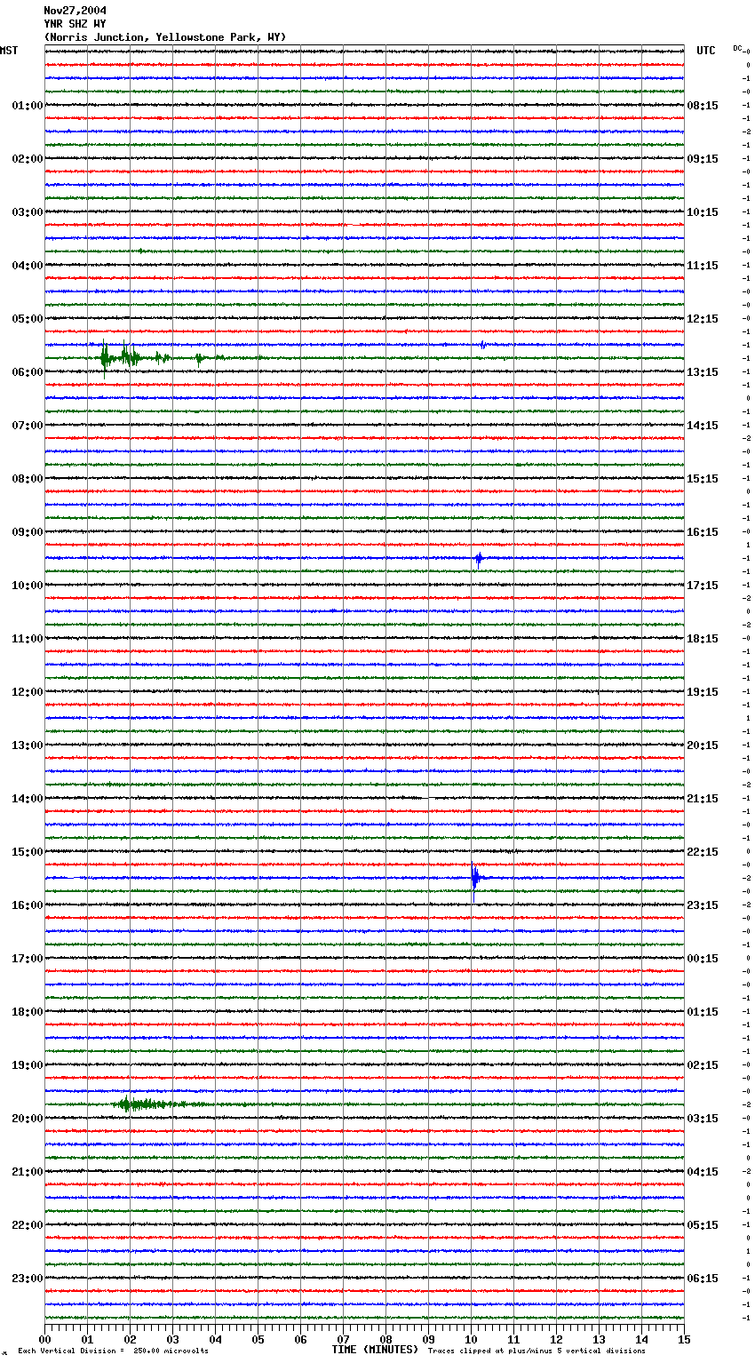Click the 14:15 UTC time label
The height and width of the screenshot is (1363, 755).
pyautogui.click(x=703, y=426)
